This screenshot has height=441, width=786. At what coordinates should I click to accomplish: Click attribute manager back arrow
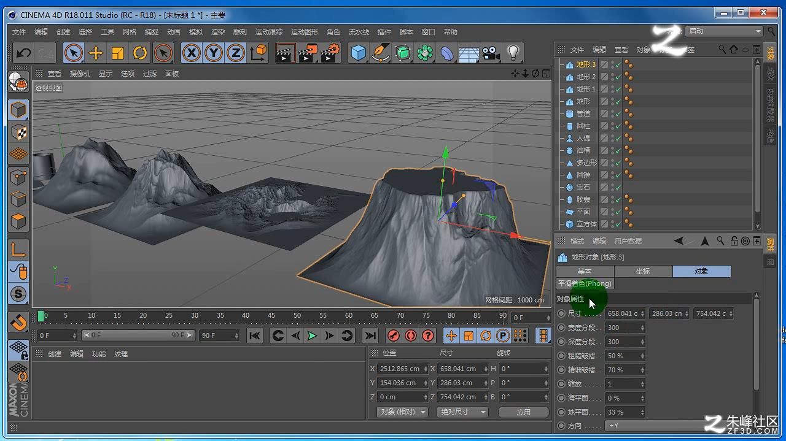(x=679, y=241)
